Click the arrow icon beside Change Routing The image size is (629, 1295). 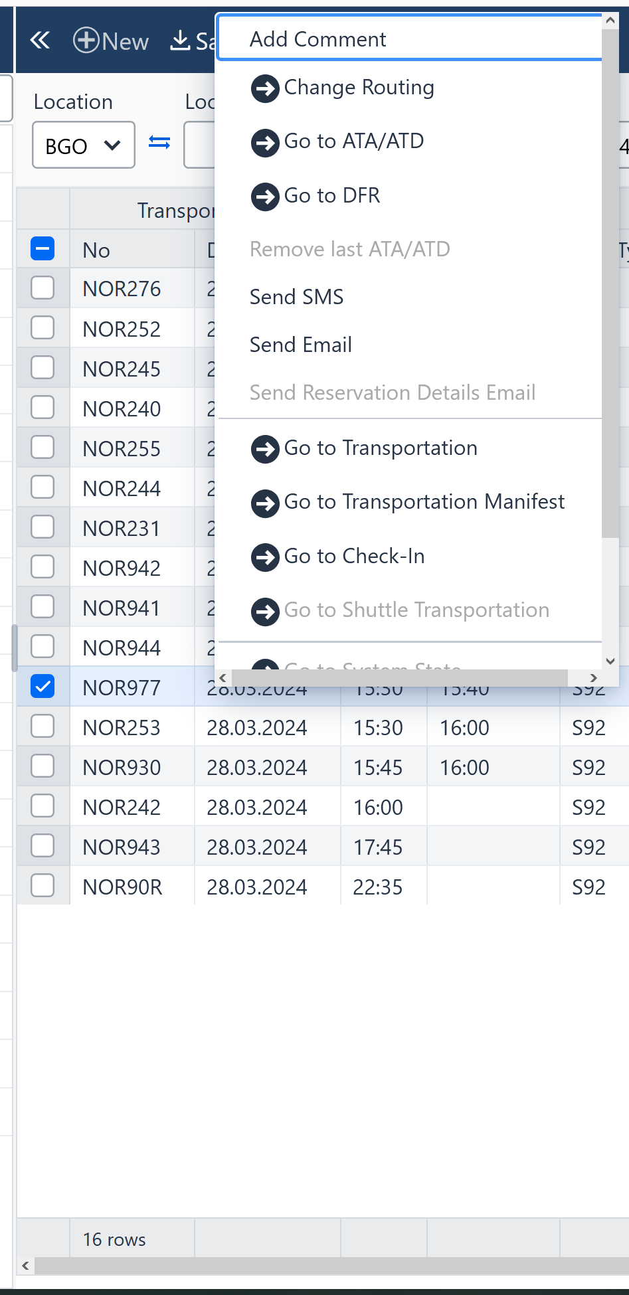pyautogui.click(x=265, y=88)
